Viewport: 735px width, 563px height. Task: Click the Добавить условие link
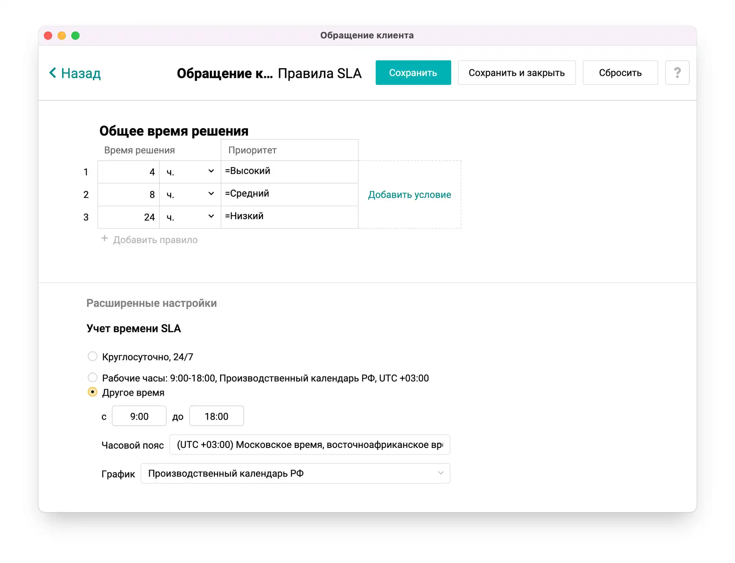tap(409, 195)
